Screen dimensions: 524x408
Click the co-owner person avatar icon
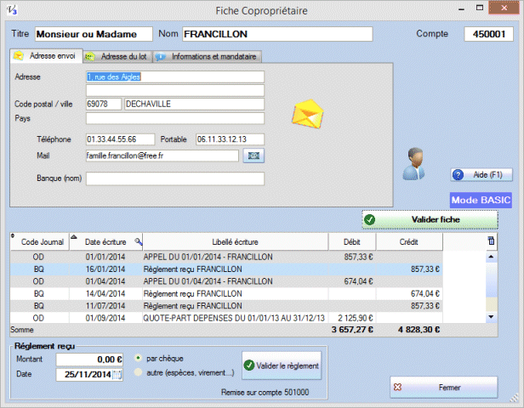pyautogui.click(x=414, y=163)
